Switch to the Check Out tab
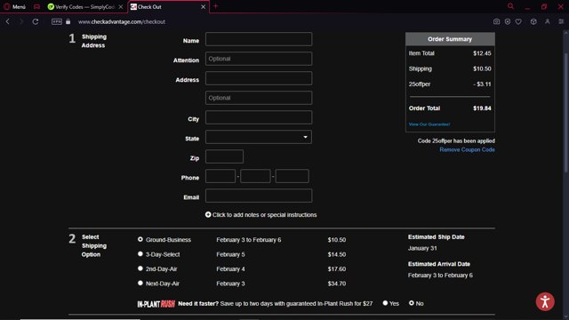Viewport: 569px width, 320px height. tap(168, 7)
